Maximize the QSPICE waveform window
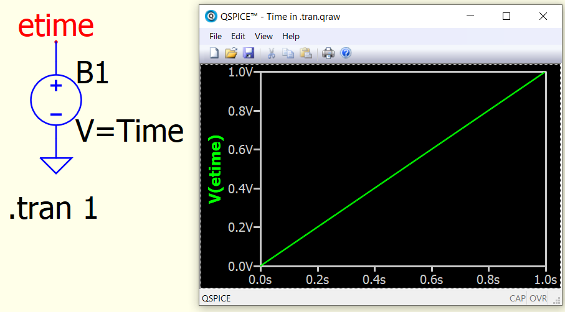This screenshot has width=565, height=312. [506, 16]
